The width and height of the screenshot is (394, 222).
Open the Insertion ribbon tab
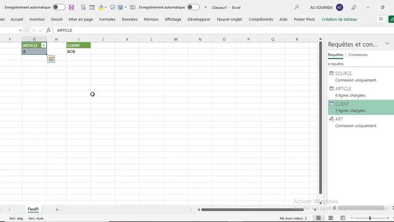pyautogui.click(x=37, y=19)
